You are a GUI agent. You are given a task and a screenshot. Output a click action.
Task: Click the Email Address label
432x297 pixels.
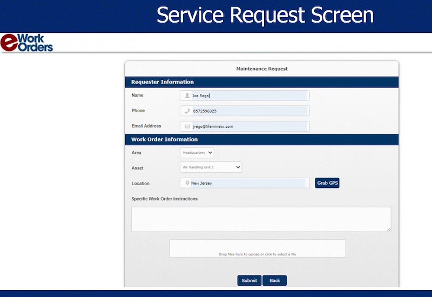coord(146,126)
